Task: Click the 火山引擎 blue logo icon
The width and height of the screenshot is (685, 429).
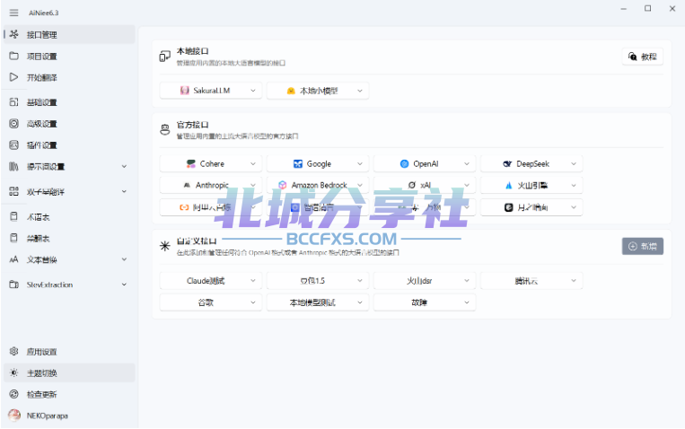Action: click(508, 185)
